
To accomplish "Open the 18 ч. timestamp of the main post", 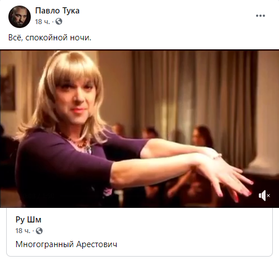I will click(x=43, y=22).
